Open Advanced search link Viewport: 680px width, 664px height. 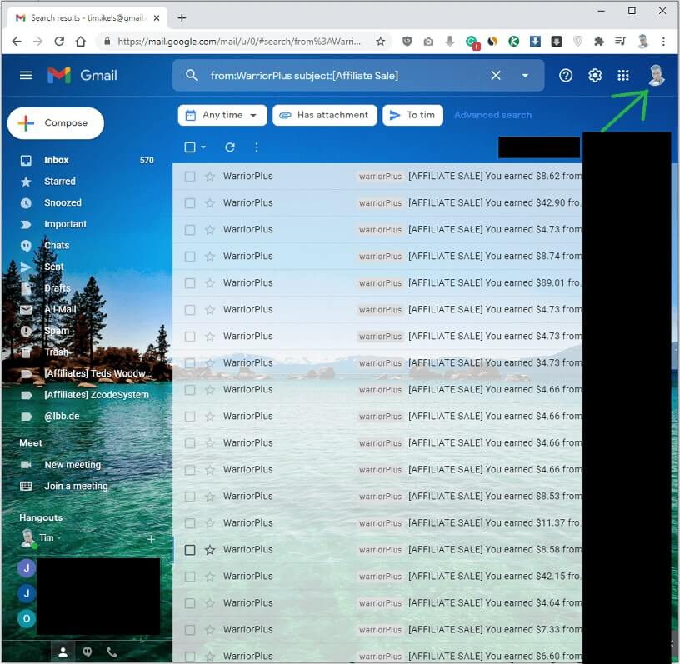(492, 115)
